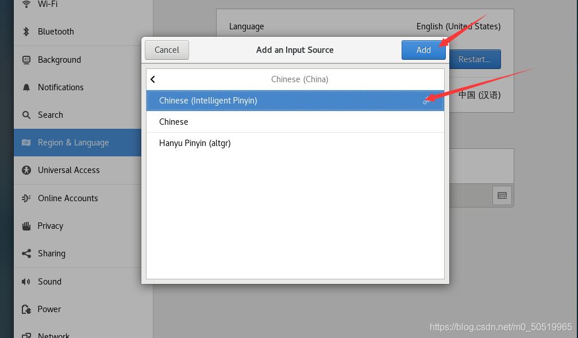Screen dimensions: 578x338
Task: Click the Restart button behind dialog
Action: pos(475,59)
